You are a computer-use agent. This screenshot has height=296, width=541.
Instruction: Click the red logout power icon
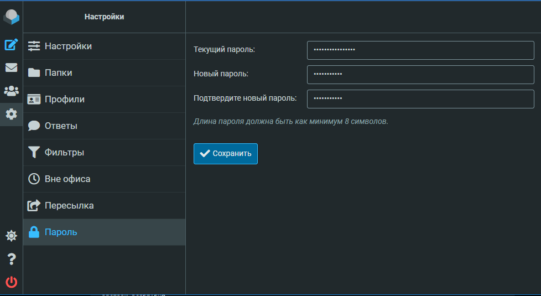pyautogui.click(x=12, y=282)
